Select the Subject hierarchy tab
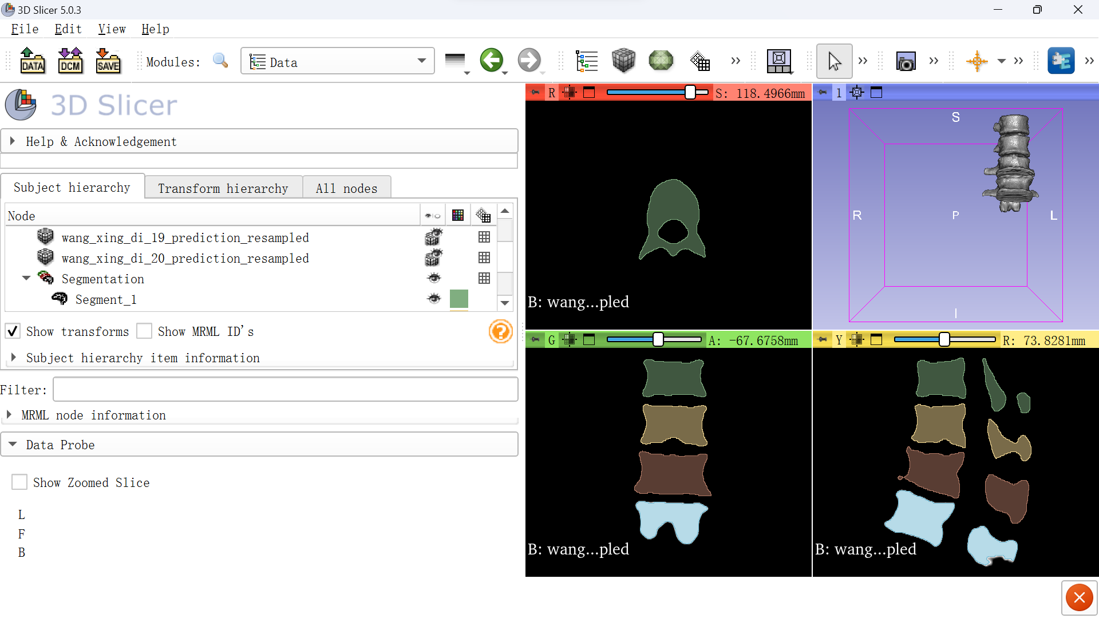This screenshot has height=618, width=1099. coord(72,188)
